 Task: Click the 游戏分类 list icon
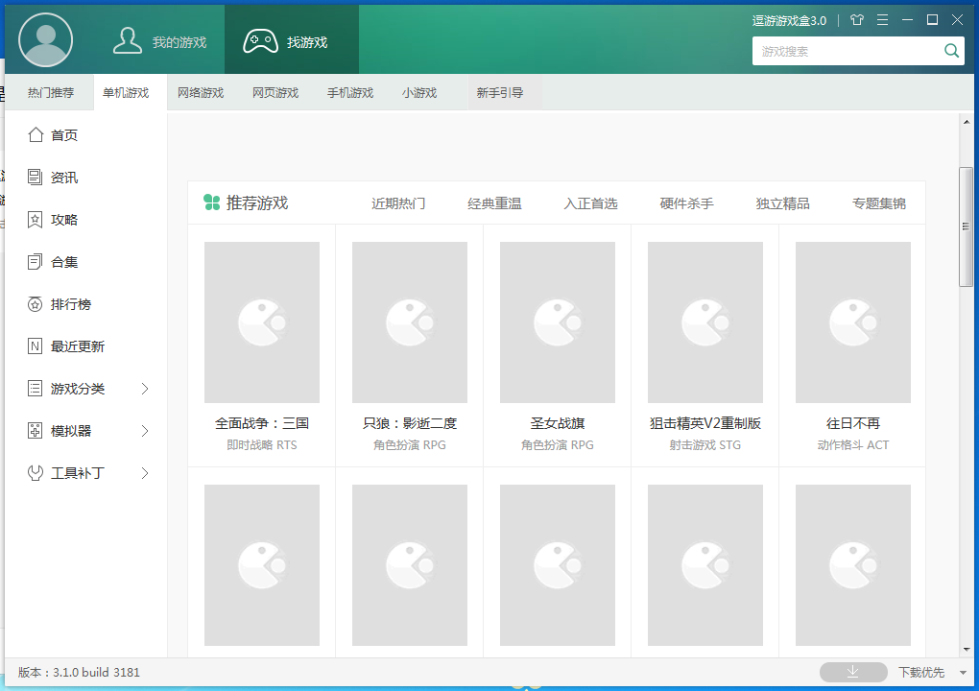(x=36, y=389)
